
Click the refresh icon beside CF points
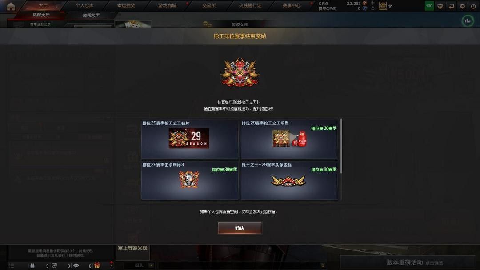tap(372, 8)
